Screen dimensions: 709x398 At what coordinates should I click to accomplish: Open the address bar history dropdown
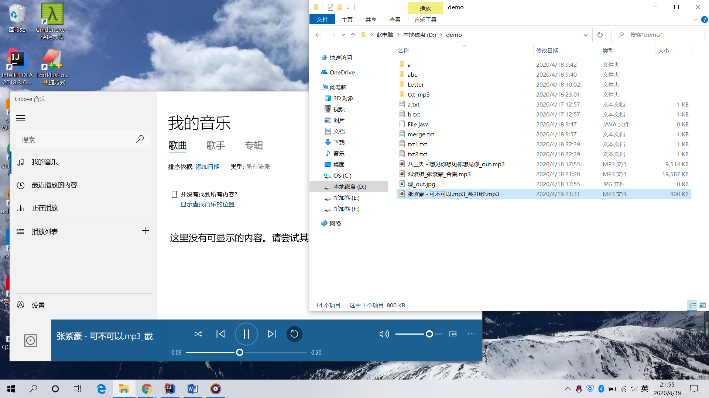pyautogui.click(x=585, y=35)
